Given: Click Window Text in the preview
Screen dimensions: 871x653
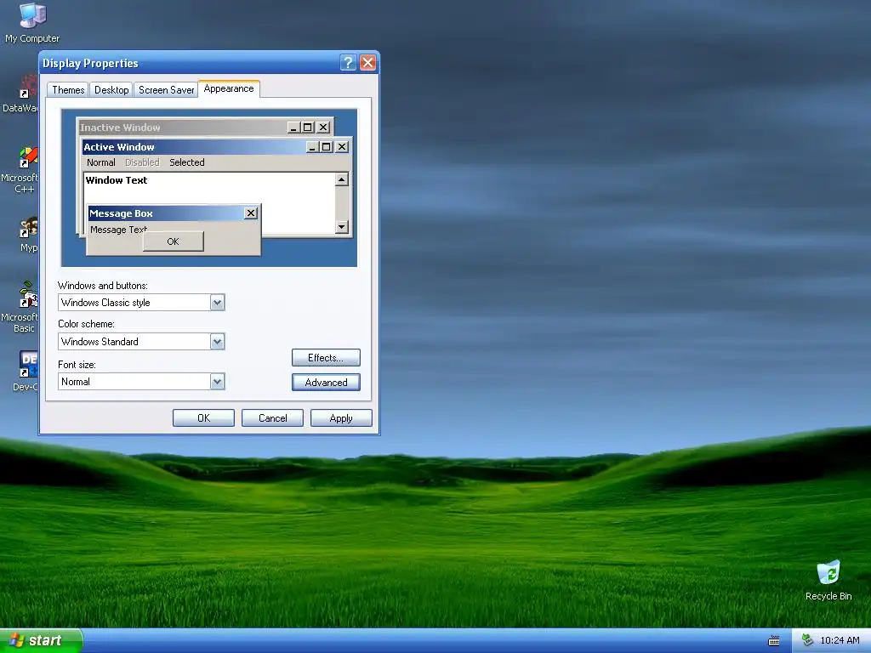Looking at the screenshot, I should (116, 180).
